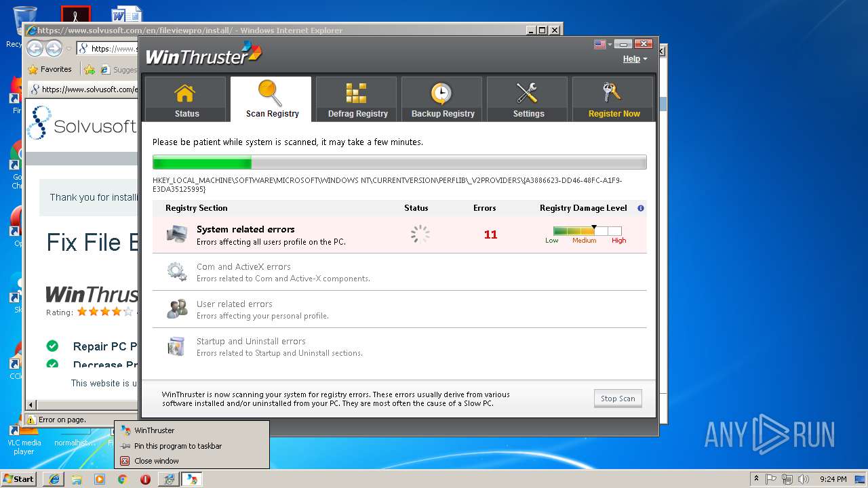Show Registry Damage Level info icon
The width and height of the screenshot is (868, 488).
click(641, 208)
